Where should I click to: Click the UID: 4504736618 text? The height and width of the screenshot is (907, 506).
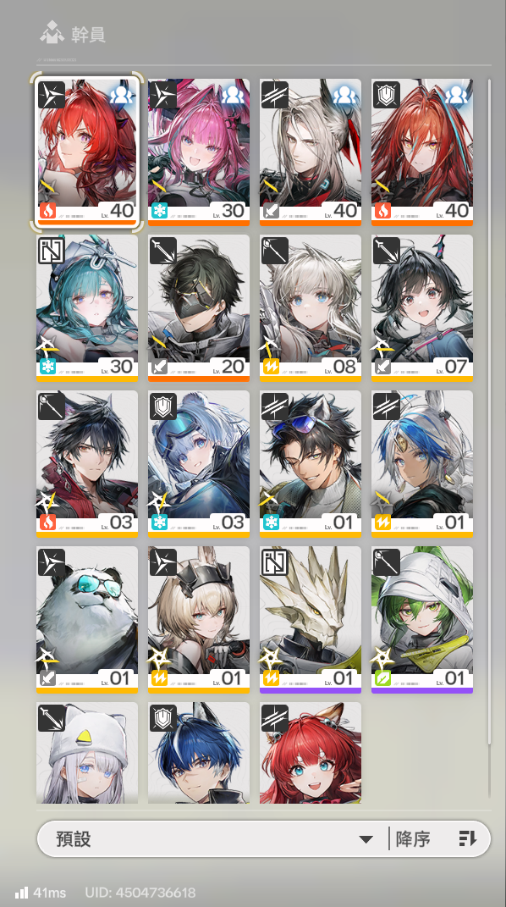140,893
